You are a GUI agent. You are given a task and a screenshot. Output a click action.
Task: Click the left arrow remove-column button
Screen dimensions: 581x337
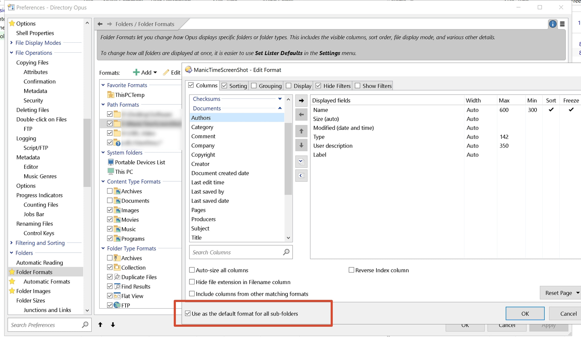tap(301, 115)
